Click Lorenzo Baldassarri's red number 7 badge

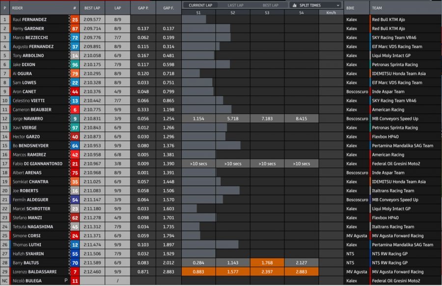(x=75, y=272)
